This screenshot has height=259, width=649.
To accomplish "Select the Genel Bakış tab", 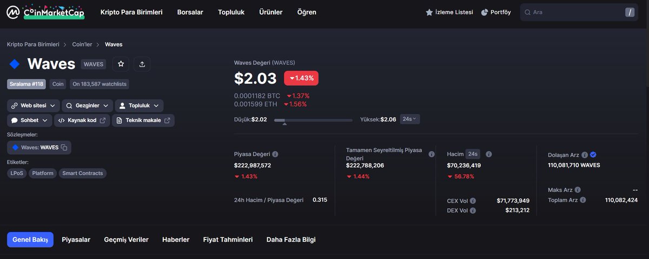I will pyautogui.click(x=30, y=240).
